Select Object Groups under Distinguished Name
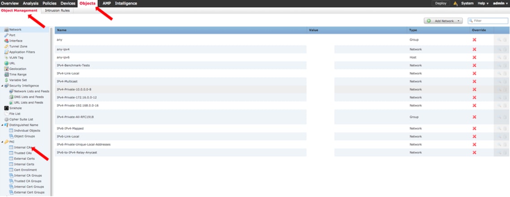The image size is (510, 197). 24,136
